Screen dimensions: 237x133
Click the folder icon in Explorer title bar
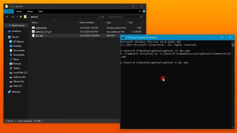click(x=7, y=6)
